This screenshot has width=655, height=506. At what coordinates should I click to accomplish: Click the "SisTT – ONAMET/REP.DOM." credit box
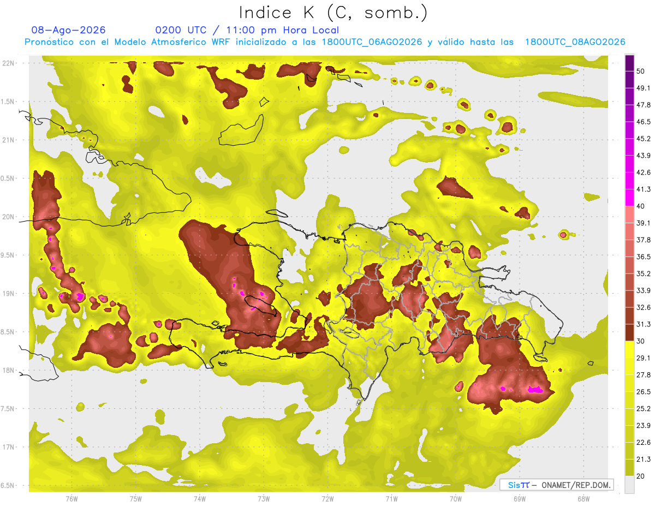tap(557, 485)
